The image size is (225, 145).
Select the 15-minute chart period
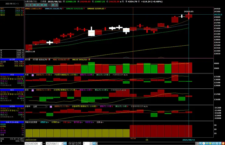coord(38,5)
